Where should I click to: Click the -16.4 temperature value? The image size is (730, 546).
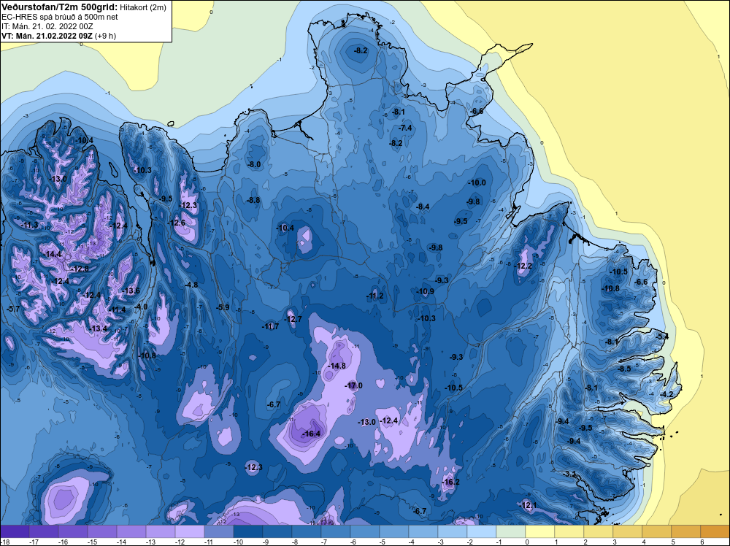(312, 434)
